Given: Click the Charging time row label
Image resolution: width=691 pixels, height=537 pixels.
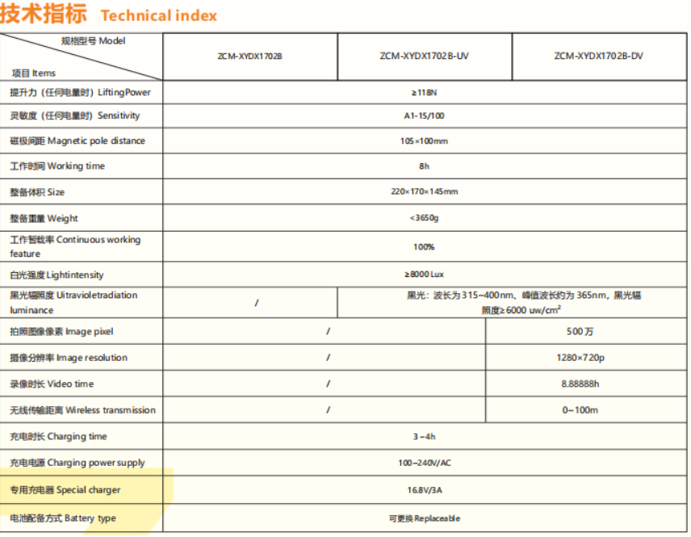Looking at the screenshot, I should click(x=58, y=437).
